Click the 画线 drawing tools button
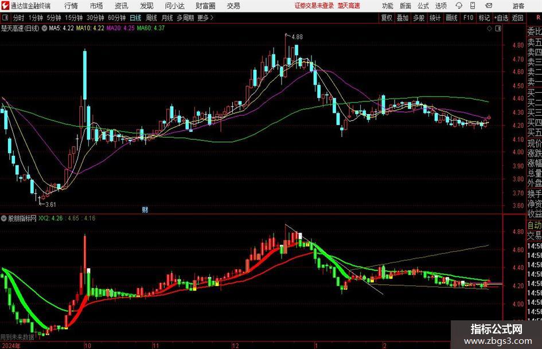Viewport: 542px width, 349px height. [x=451, y=18]
